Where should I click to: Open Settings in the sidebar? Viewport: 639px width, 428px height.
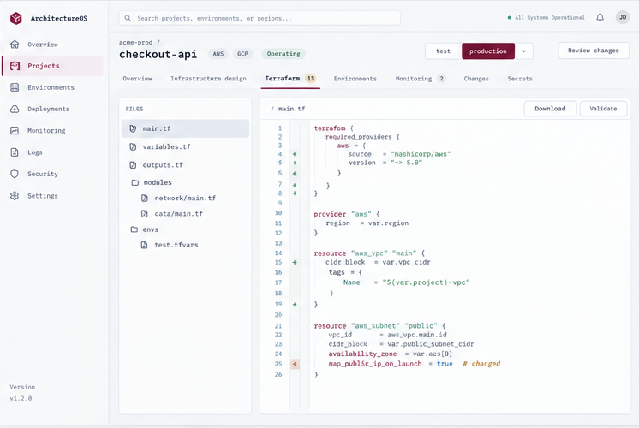pos(52,195)
